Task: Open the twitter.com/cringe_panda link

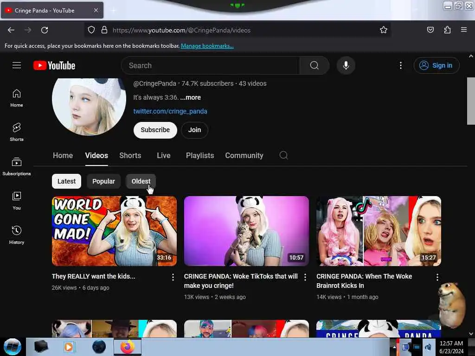Action: [x=170, y=111]
